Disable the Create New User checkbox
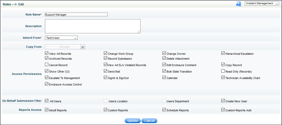Screen dimensions: 282x125 (223, 101)
